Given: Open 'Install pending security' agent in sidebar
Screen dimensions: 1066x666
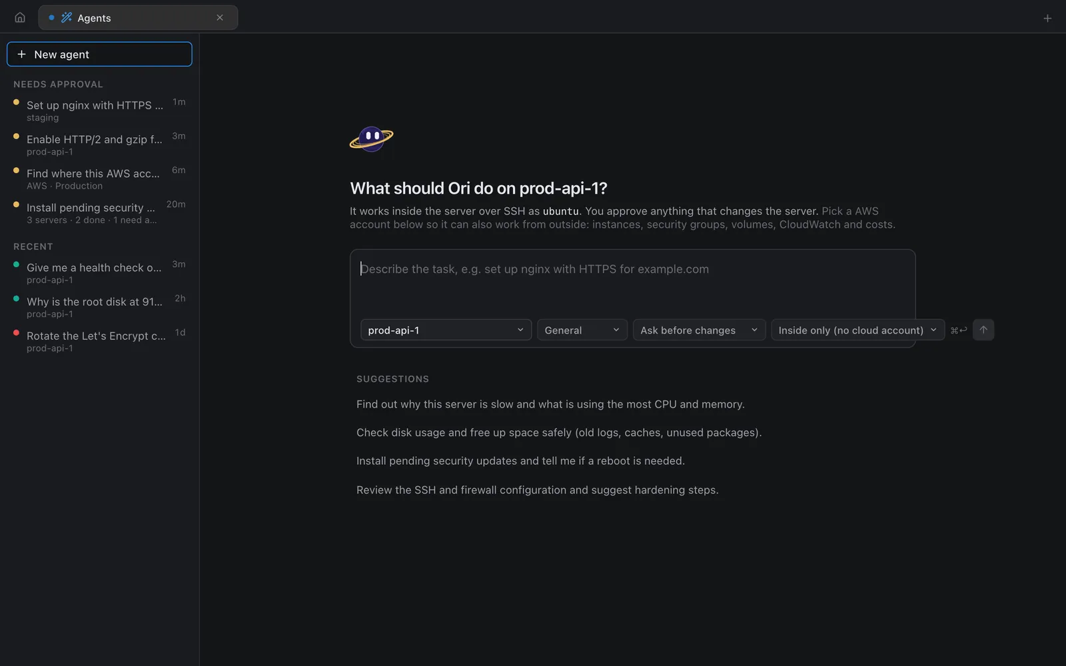Looking at the screenshot, I should (x=99, y=213).
